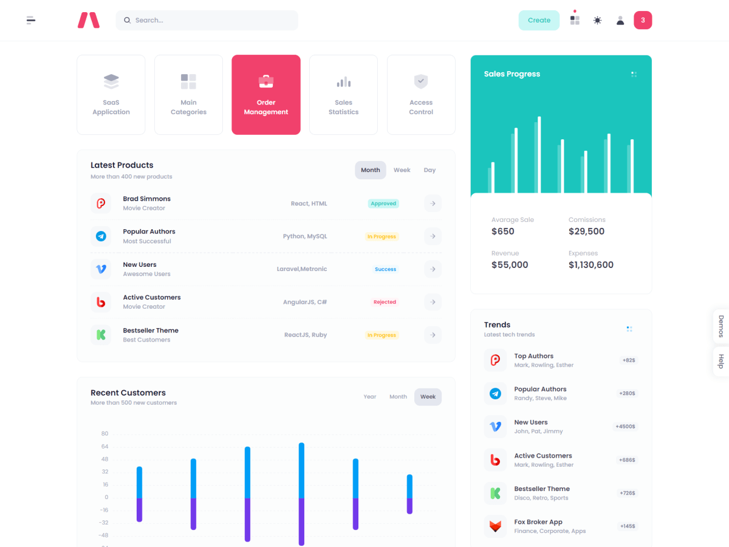The height and width of the screenshot is (547, 729).
Task: Open the apps grid icon in header
Action: [575, 20]
